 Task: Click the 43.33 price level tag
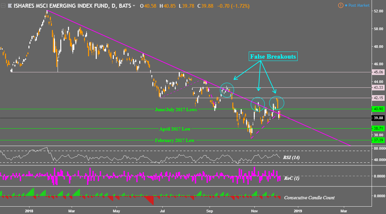click(378, 87)
